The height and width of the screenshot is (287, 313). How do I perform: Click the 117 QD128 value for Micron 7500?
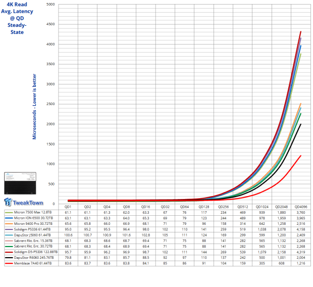coord(204,212)
